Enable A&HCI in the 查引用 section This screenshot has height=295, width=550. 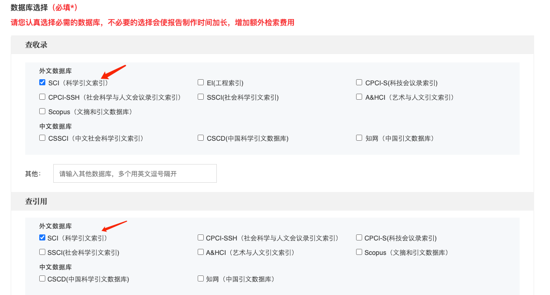pyautogui.click(x=200, y=252)
